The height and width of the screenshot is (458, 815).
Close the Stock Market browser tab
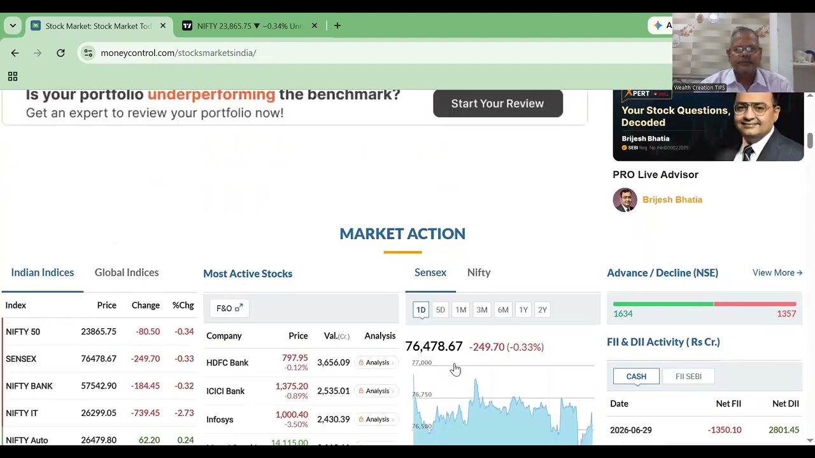click(163, 26)
